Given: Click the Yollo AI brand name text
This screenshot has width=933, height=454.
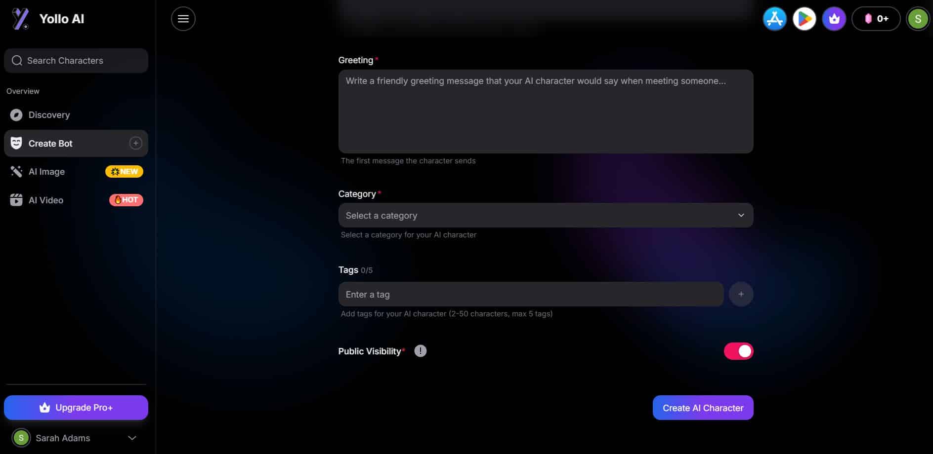Looking at the screenshot, I should (62, 19).
